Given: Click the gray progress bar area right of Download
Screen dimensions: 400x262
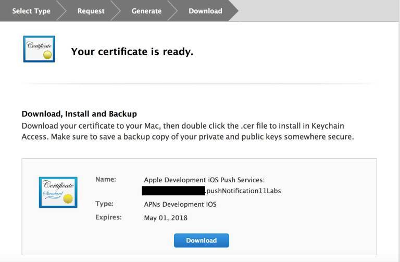Looking at the screenshot, I should coord(319,11).
